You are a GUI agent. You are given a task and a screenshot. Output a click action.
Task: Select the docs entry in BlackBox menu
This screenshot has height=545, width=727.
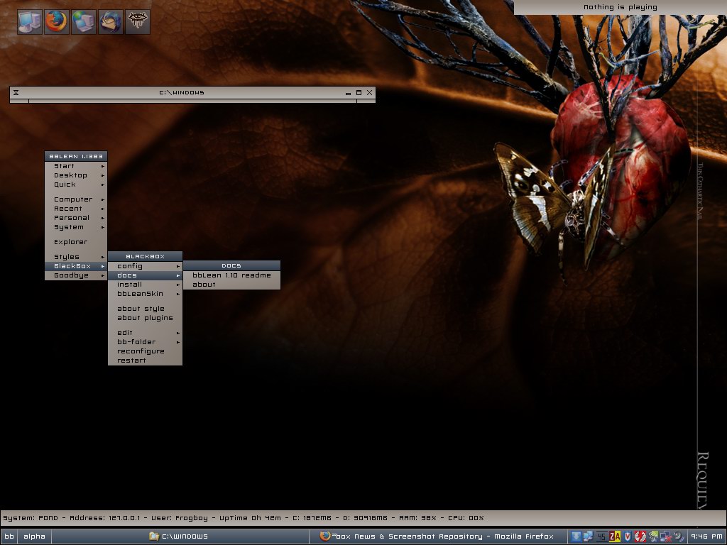pos(145,275)
